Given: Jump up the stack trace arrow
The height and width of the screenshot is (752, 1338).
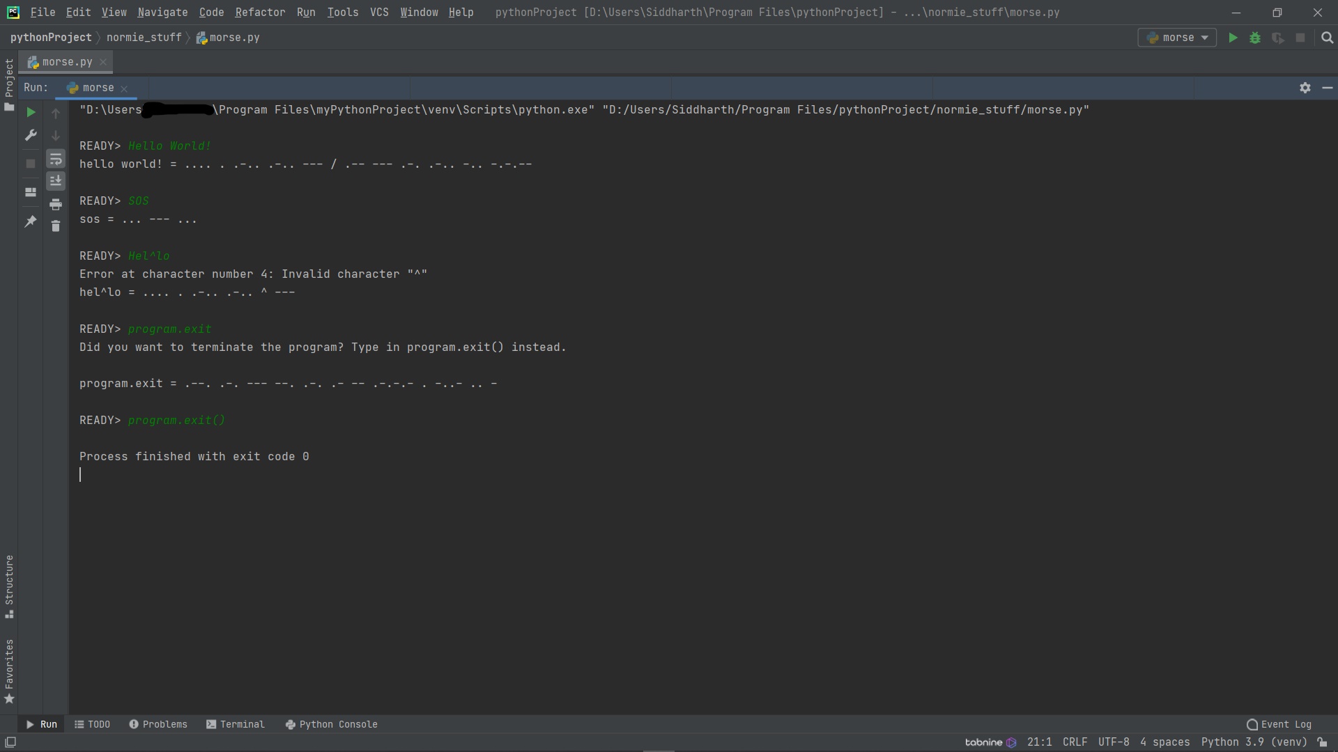Looking at the screenshot, I should tap(56, 113).
